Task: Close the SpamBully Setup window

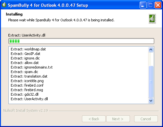Action: (x=158, y=5)
